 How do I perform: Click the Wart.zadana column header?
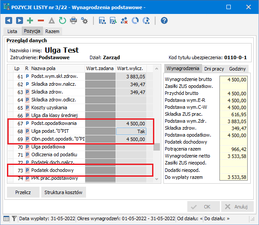coord(100,68)
